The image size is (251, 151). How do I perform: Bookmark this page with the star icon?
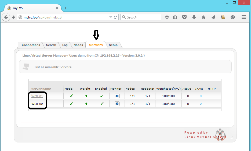[167, 17]
